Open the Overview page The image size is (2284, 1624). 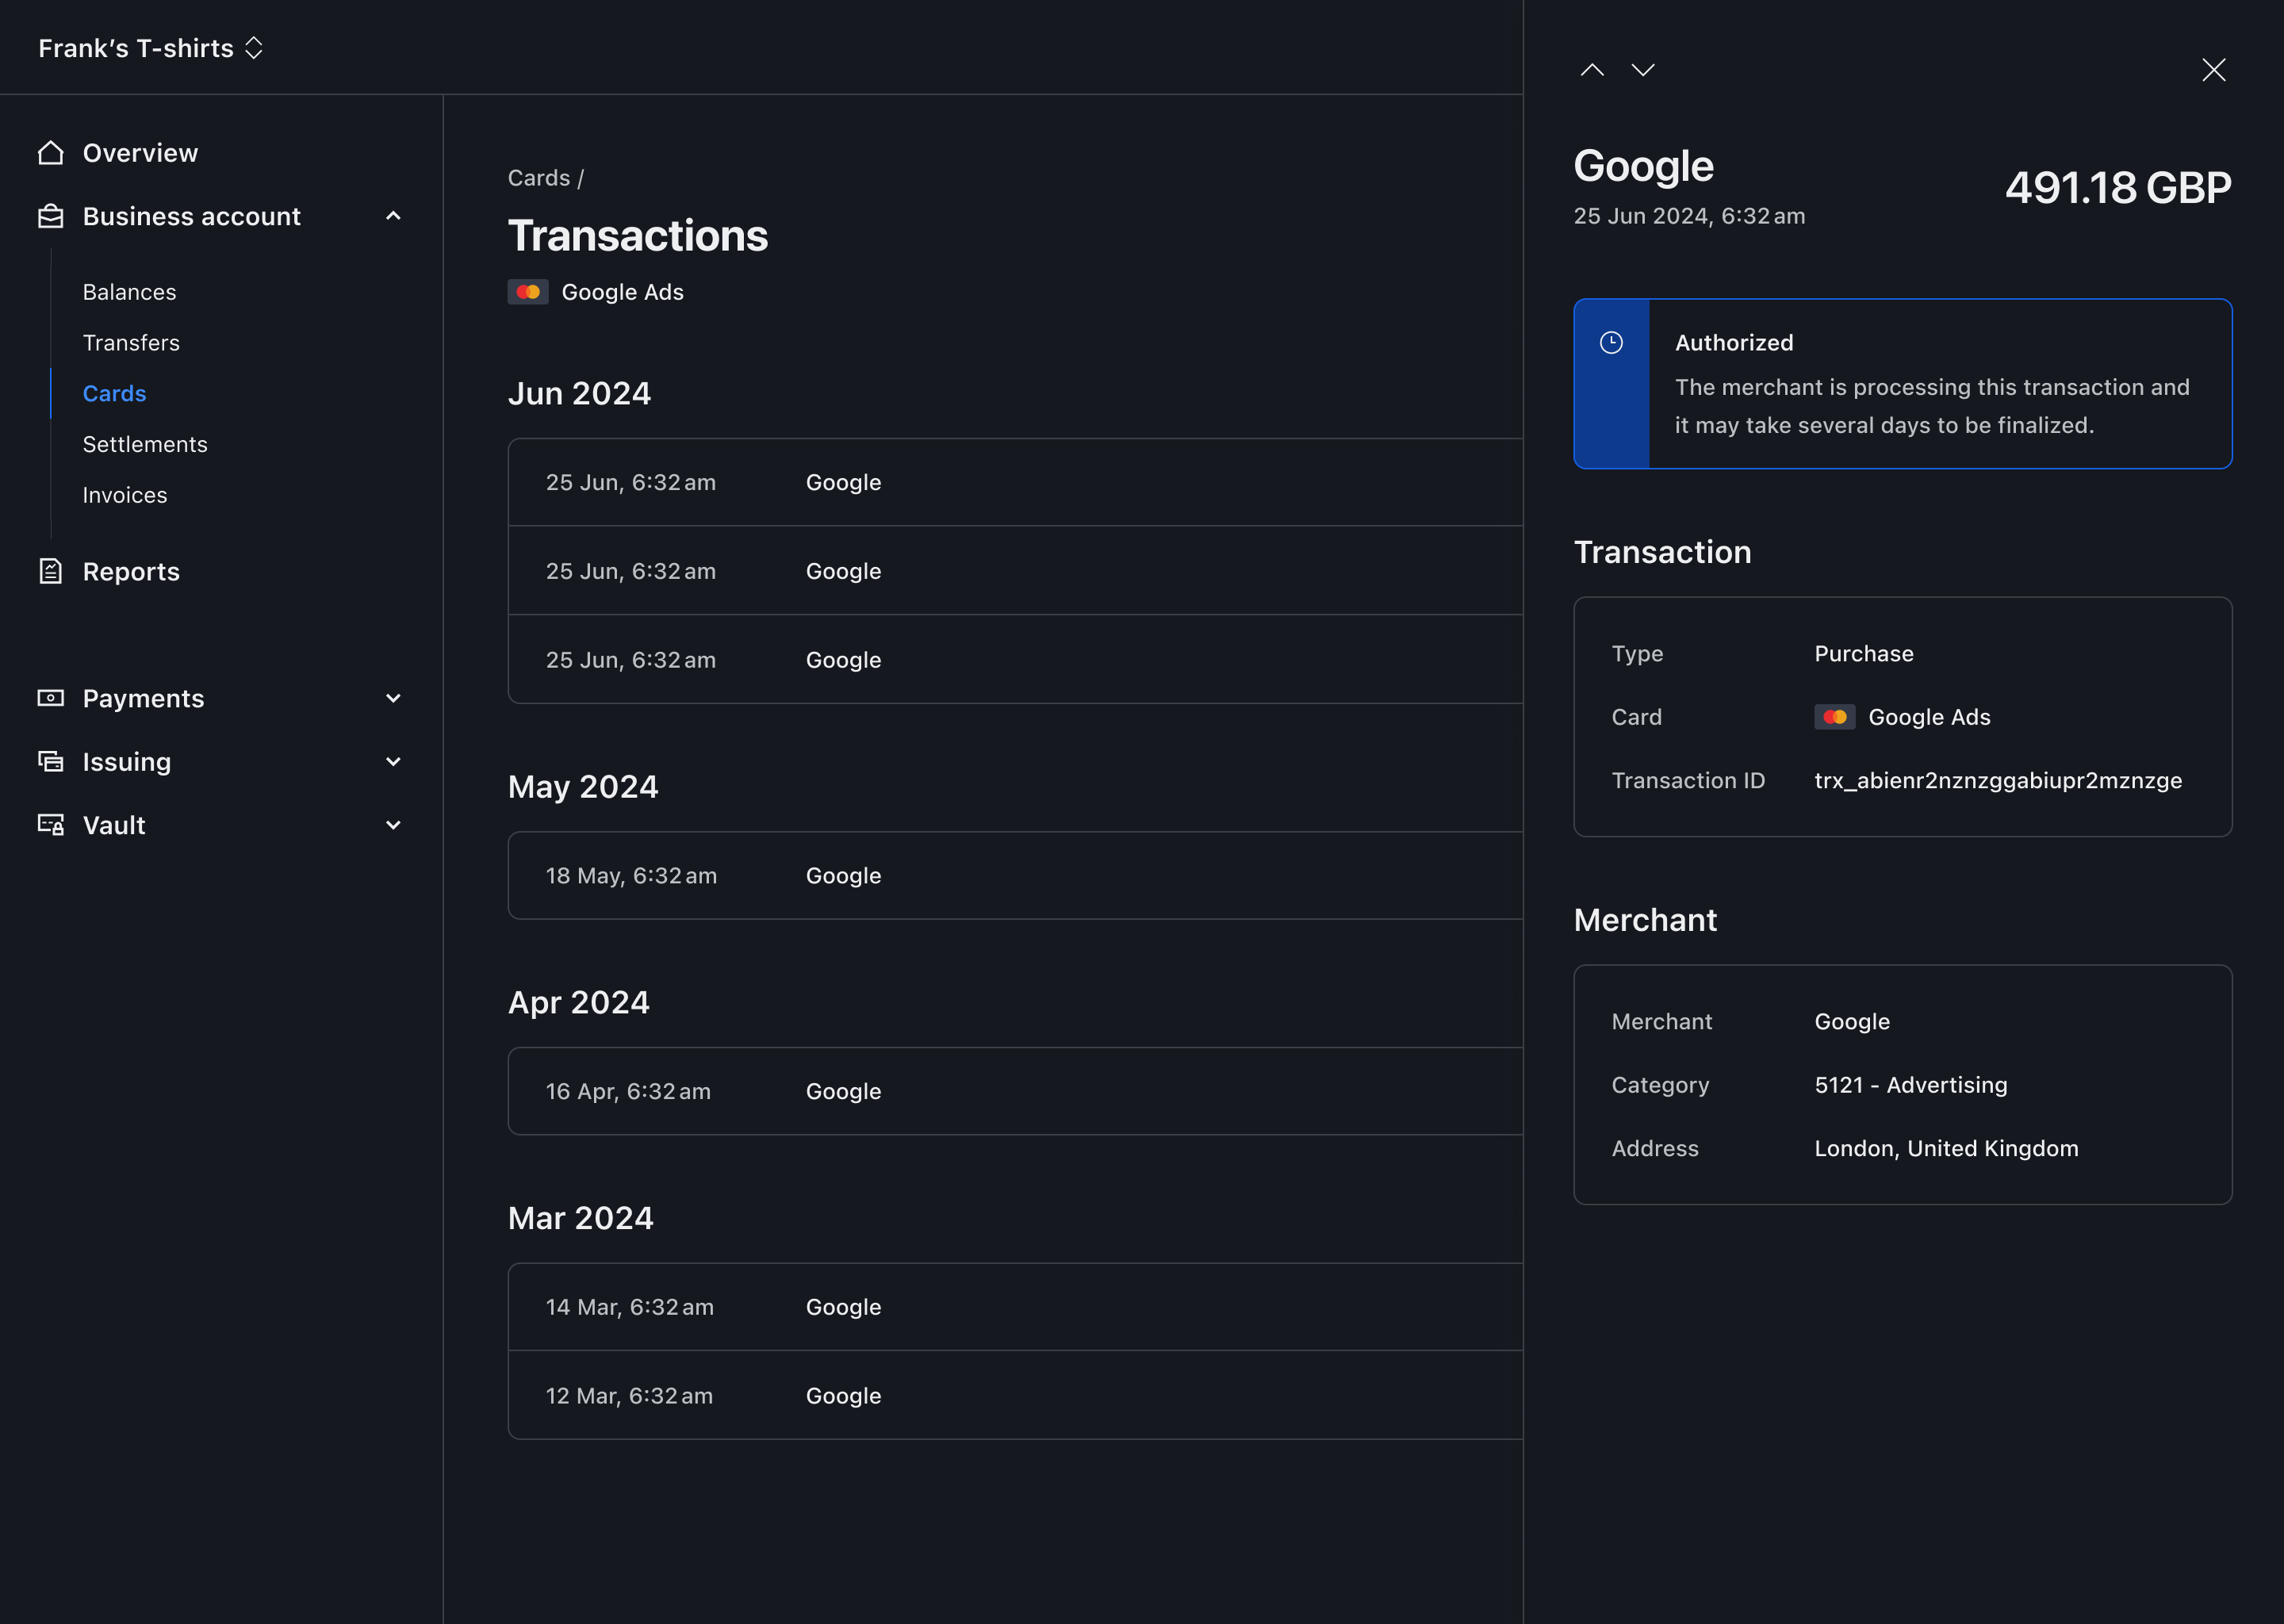coord(140,153)
